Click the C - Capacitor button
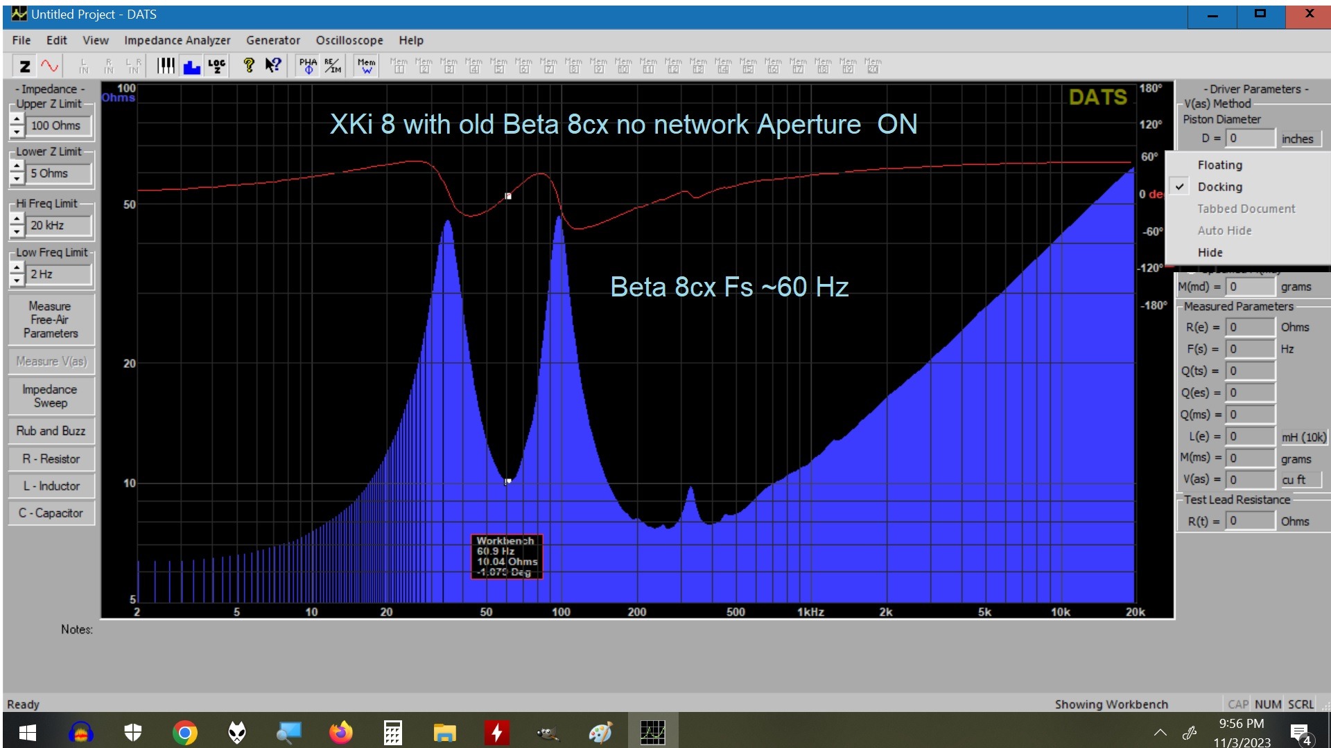Image resolution: width=1331 pixels, height=748 pixels. pyautogui.click(x=51, y=513)
